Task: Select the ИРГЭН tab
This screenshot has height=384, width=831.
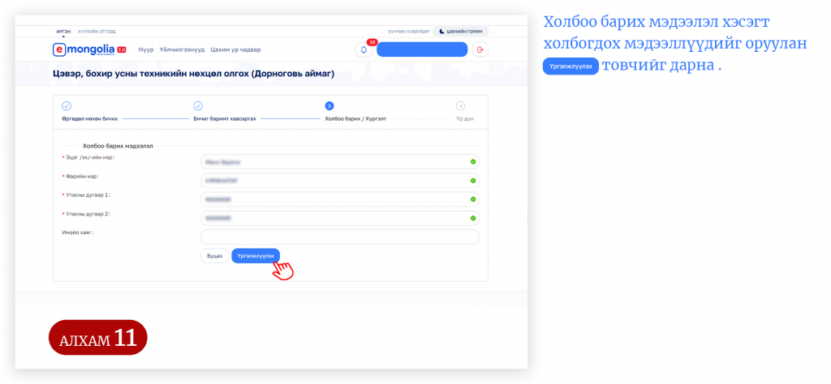Action: [63, 32]
